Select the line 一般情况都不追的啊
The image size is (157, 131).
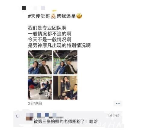49,34
